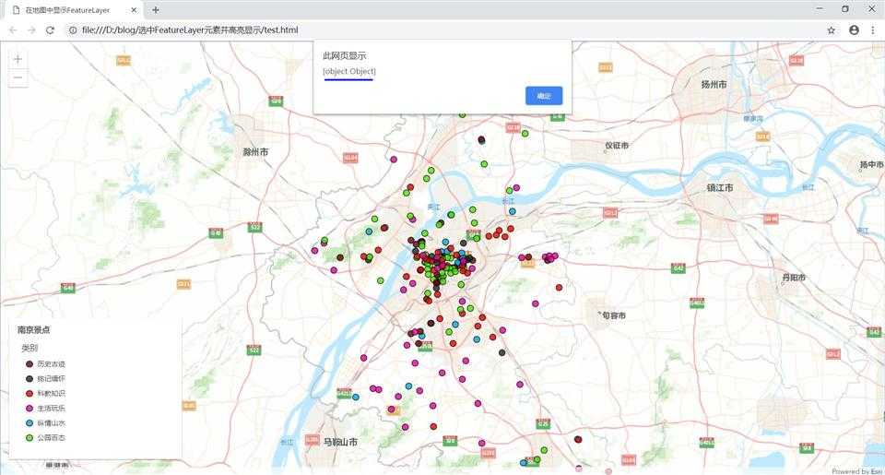Click the 南京景点 legend title
This screenshot has width=885, height=475.
pos(34,329)
